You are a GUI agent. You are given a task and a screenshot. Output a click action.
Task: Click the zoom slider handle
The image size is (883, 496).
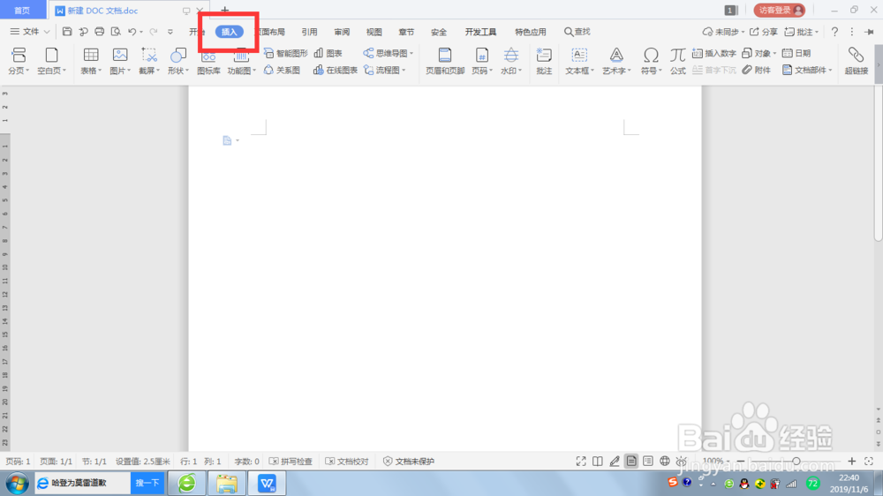(x=796, y=461)
